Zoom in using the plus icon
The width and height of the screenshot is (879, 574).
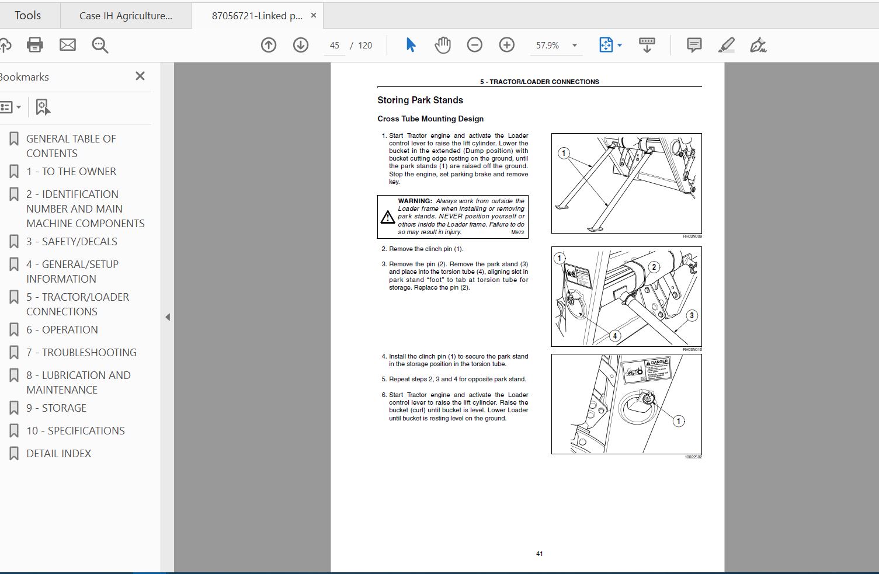coord(506,44)
